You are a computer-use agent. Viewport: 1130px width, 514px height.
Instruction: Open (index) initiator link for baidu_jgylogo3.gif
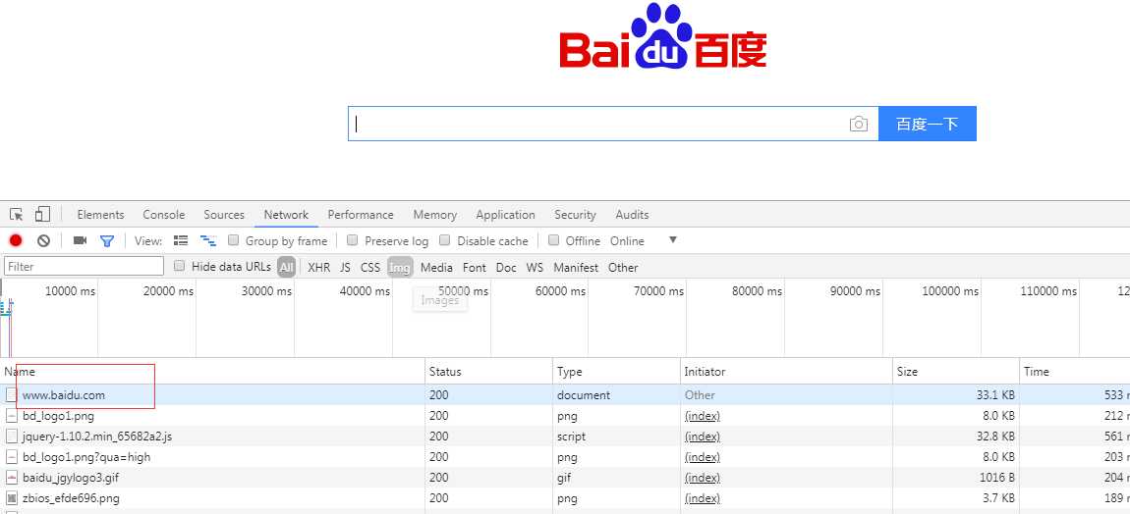(x=702, y=478)
